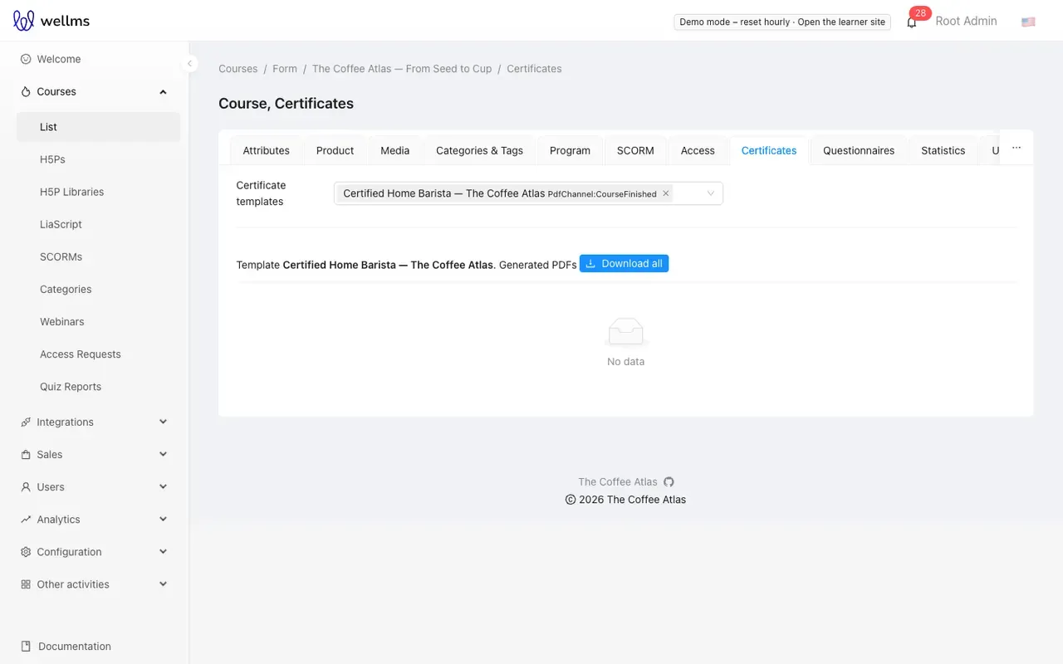Expand the Sales menu section
1063x664 pixels.
(x=163, y=454)
